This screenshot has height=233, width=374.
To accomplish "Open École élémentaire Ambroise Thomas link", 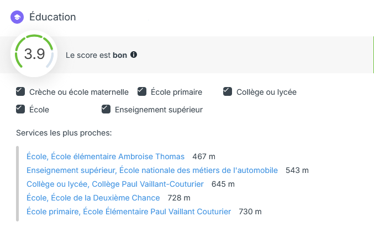I will (106, 157).
